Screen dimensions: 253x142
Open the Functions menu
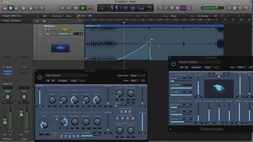(x=58, y=16)
